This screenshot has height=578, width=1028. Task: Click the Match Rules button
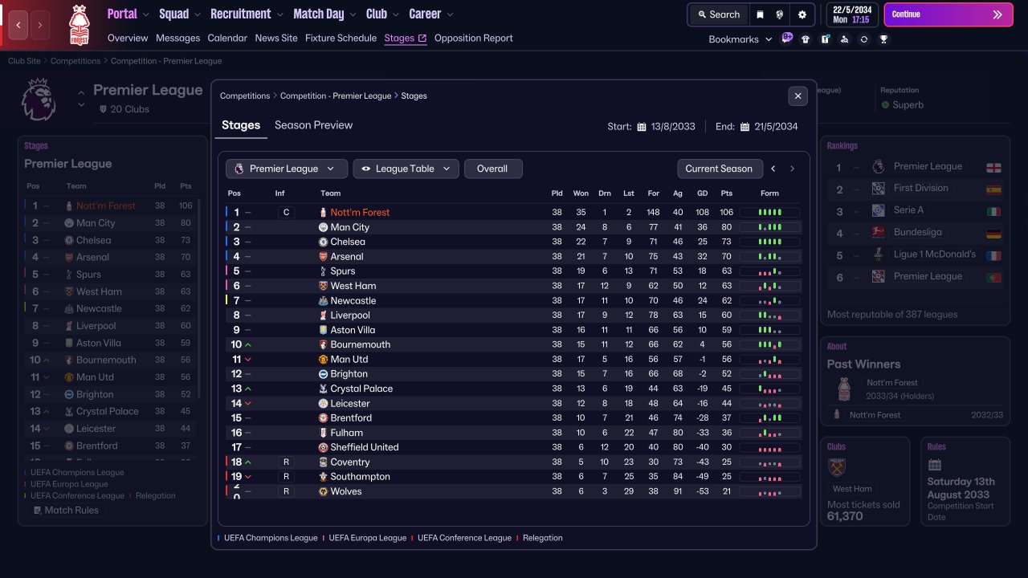click(65, 510)
